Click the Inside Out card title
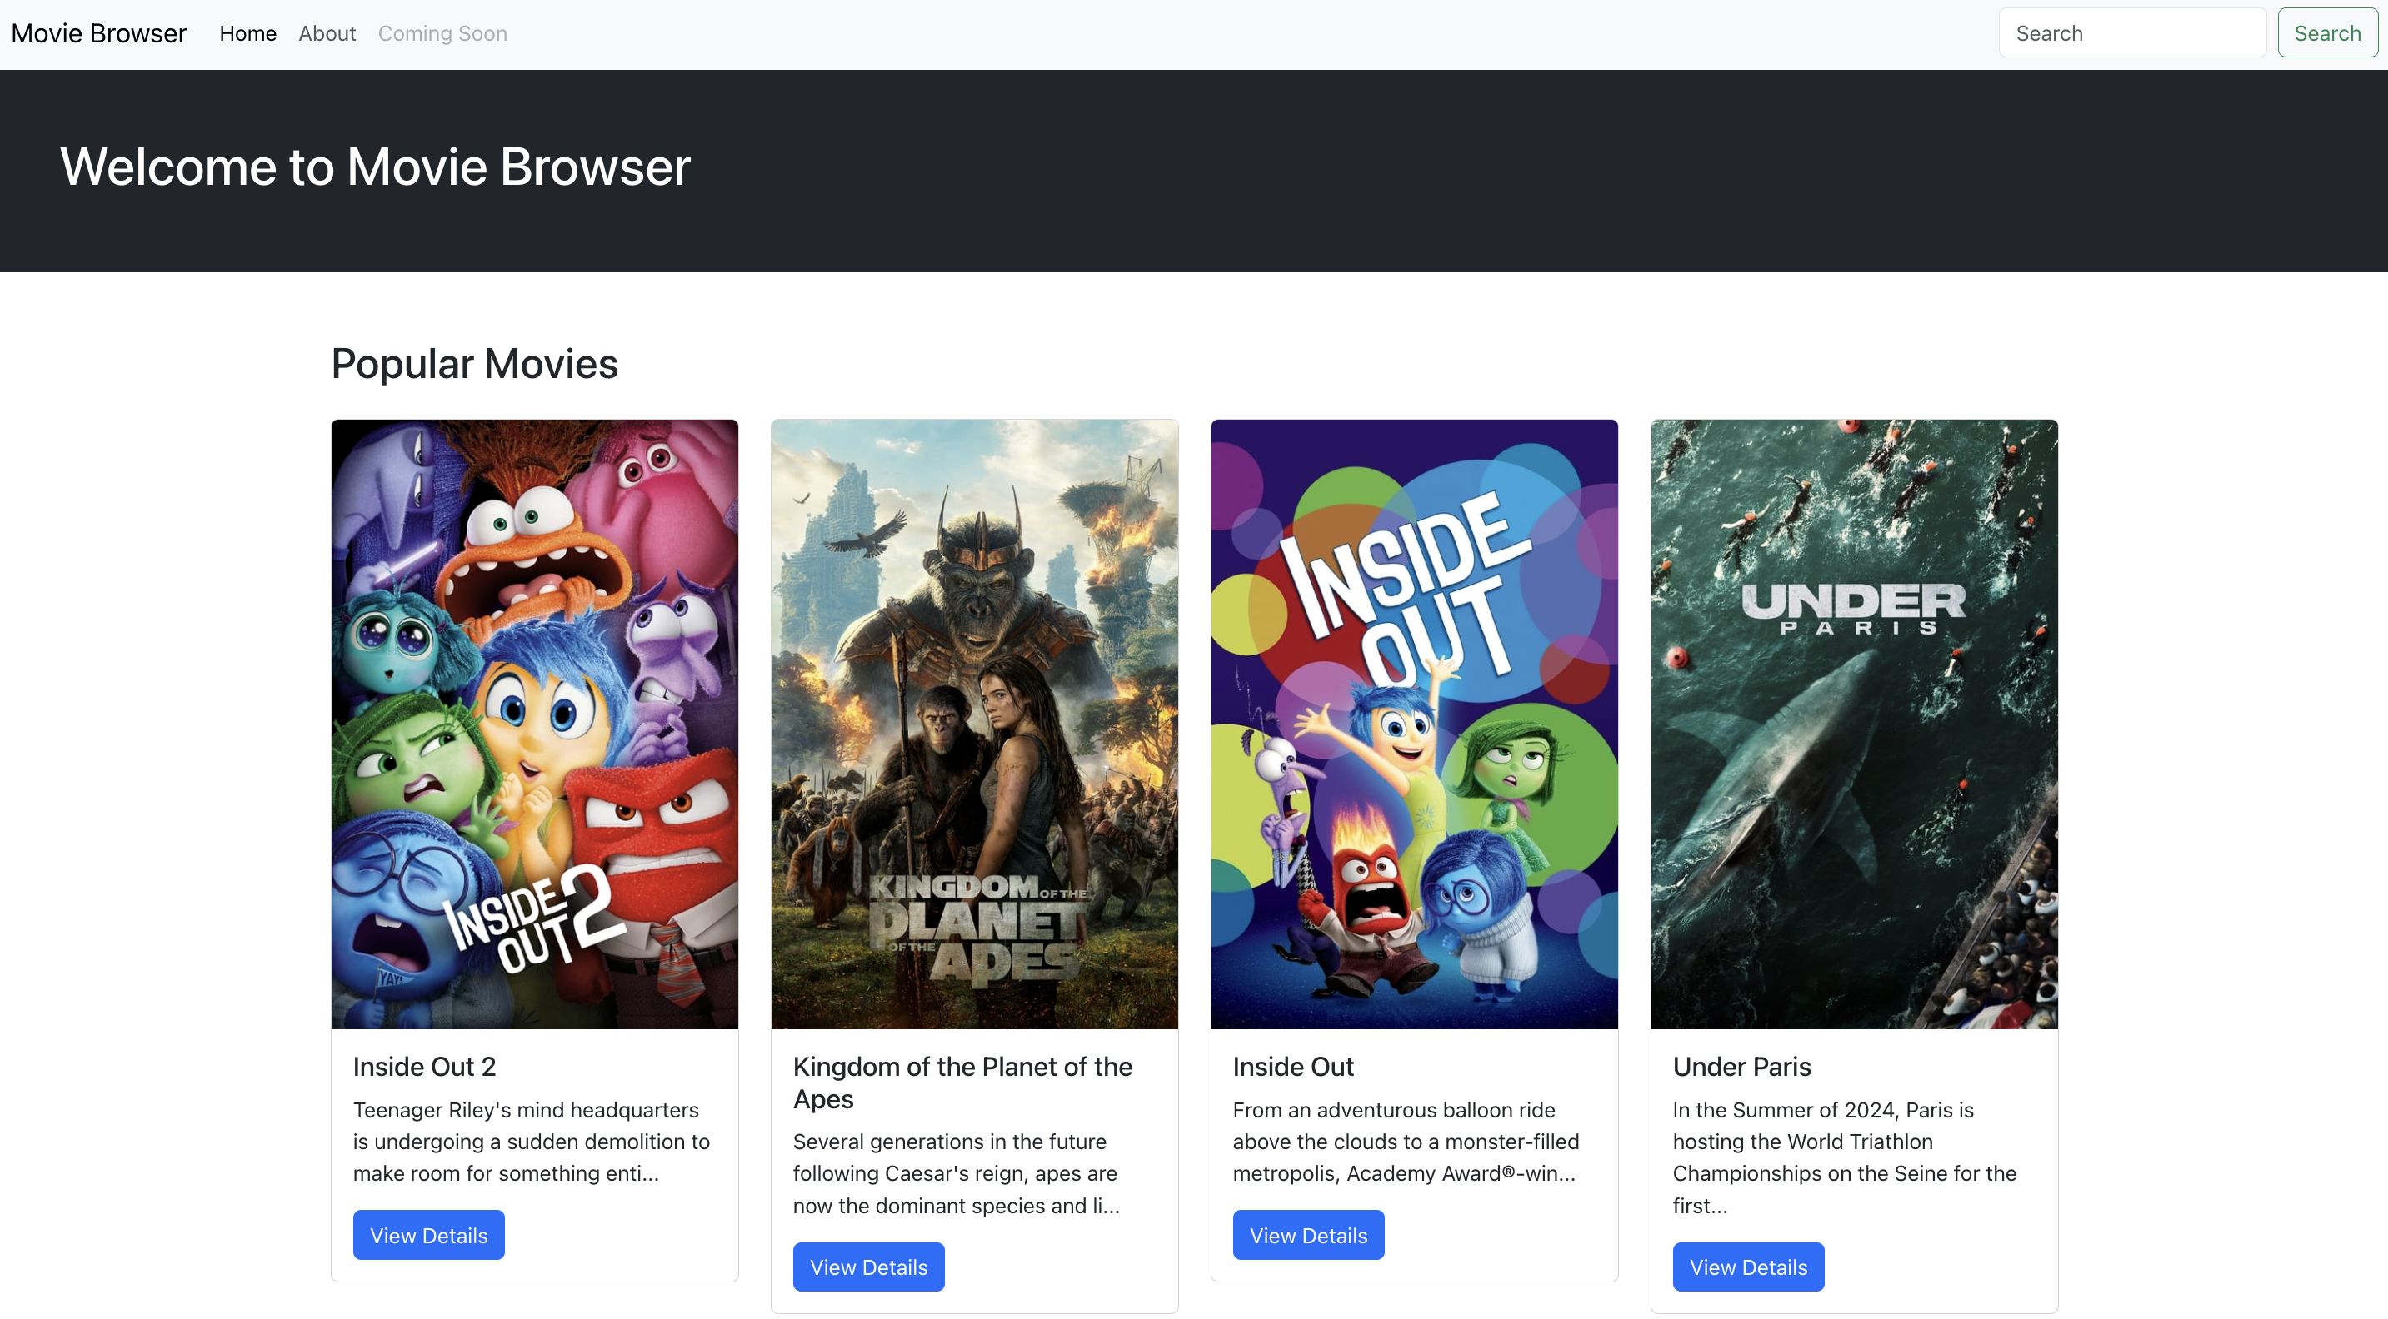 point(1293,1066)
